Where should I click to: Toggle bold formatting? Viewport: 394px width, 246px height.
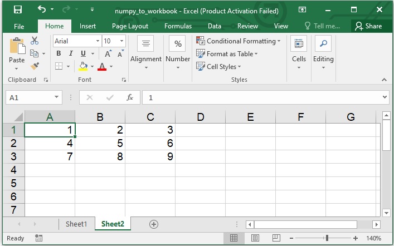point(59,53)
